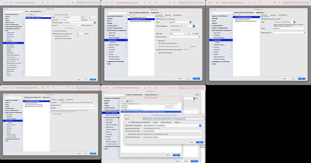Viewport: 311px width, 163px height.
Task: Click Test Connection in SSH Config window
Action: [69, 28]
